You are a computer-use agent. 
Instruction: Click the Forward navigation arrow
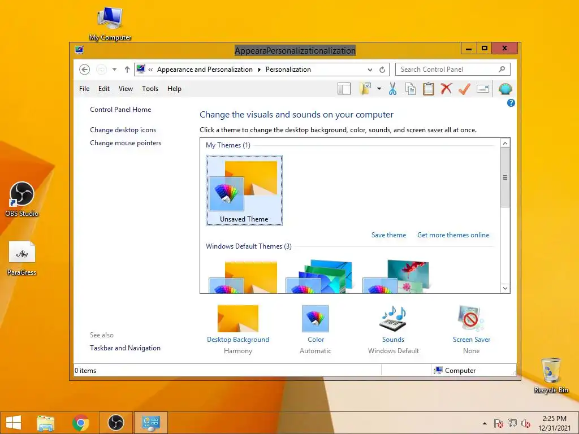[101, 70]
